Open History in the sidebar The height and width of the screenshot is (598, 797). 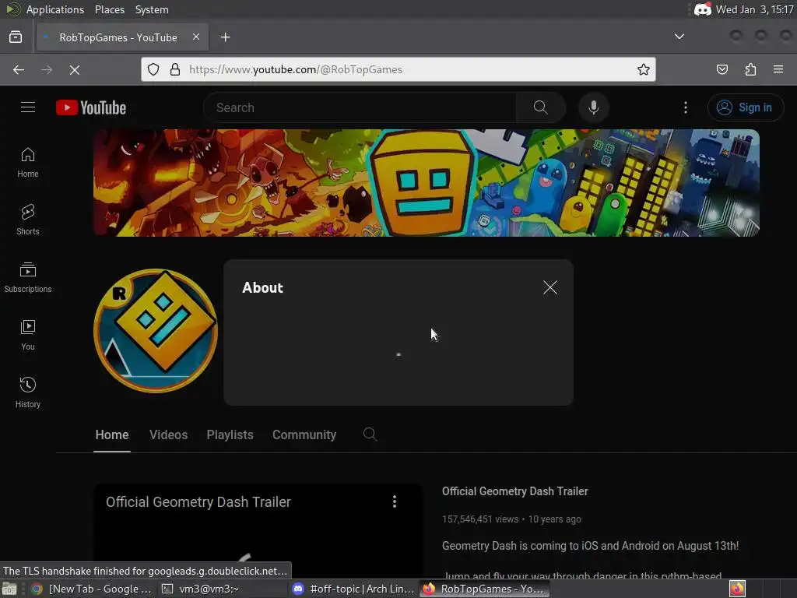point(28,392)
